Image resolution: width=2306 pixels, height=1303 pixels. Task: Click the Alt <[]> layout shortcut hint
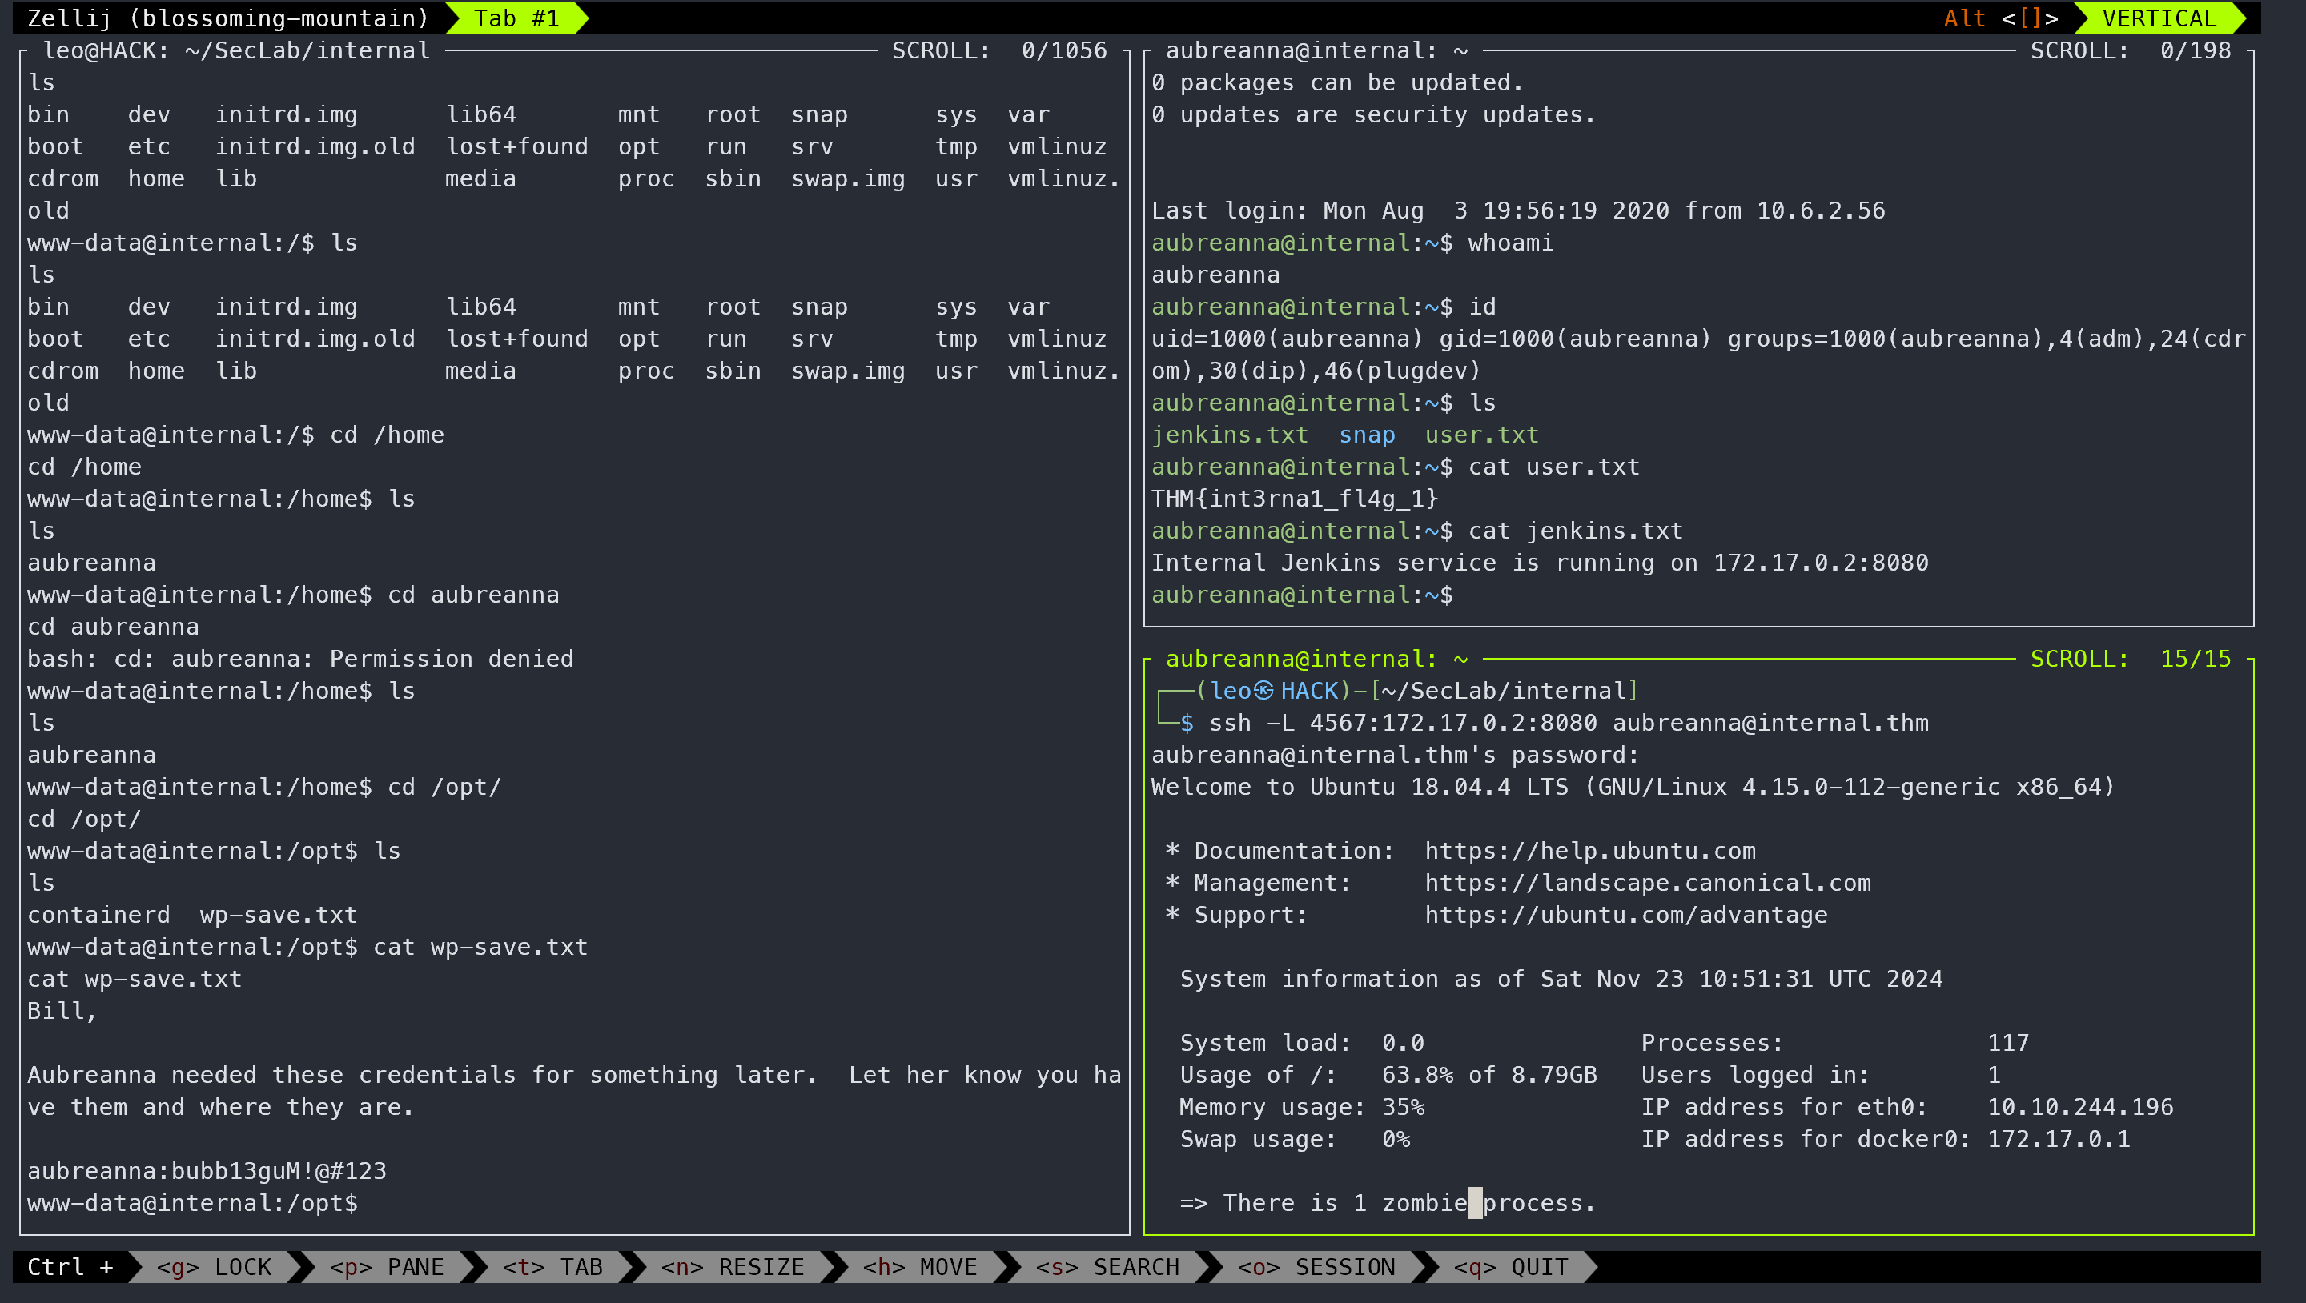[2000, 18]
